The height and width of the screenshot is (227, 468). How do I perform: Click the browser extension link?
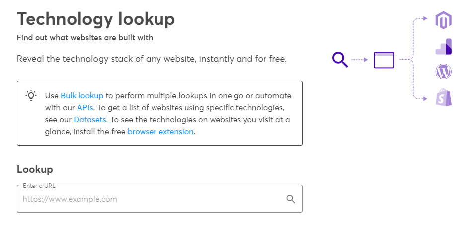click(160, 132)
